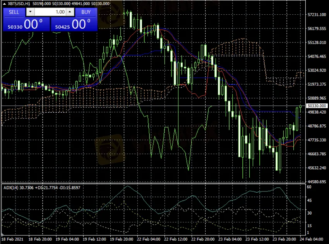Click the 23 Feb 20:00 time label

[x=284, y=239]
